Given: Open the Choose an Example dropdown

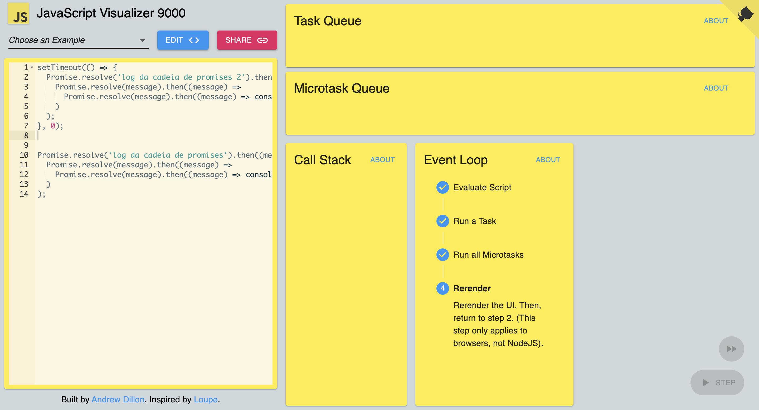Looking at the screenshot, I should pos(78,40).
